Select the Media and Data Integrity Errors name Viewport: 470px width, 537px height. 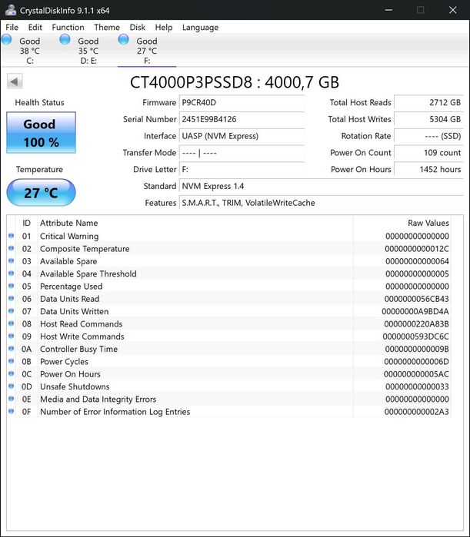coord(98,399)
